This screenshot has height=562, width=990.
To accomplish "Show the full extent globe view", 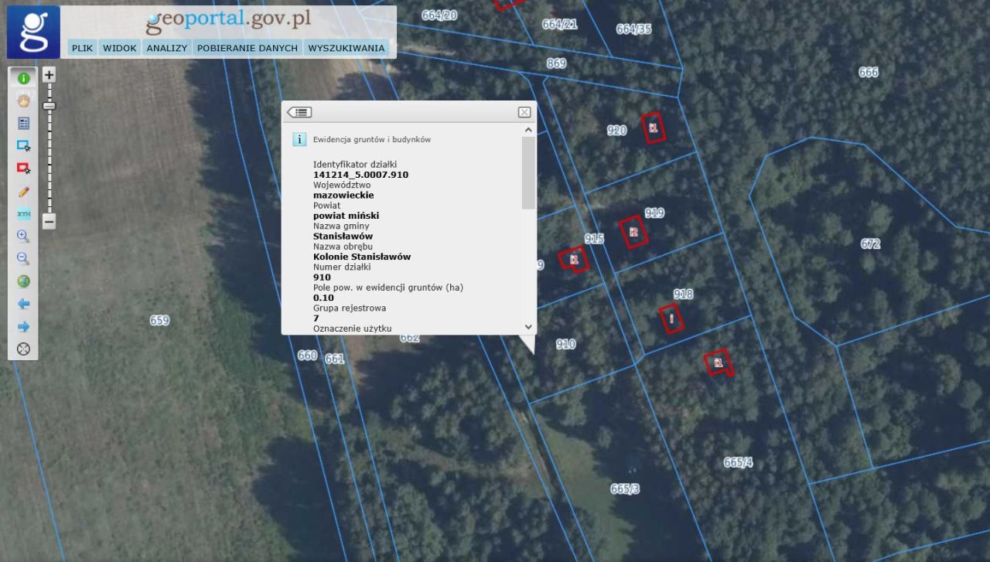I will 23,281.
